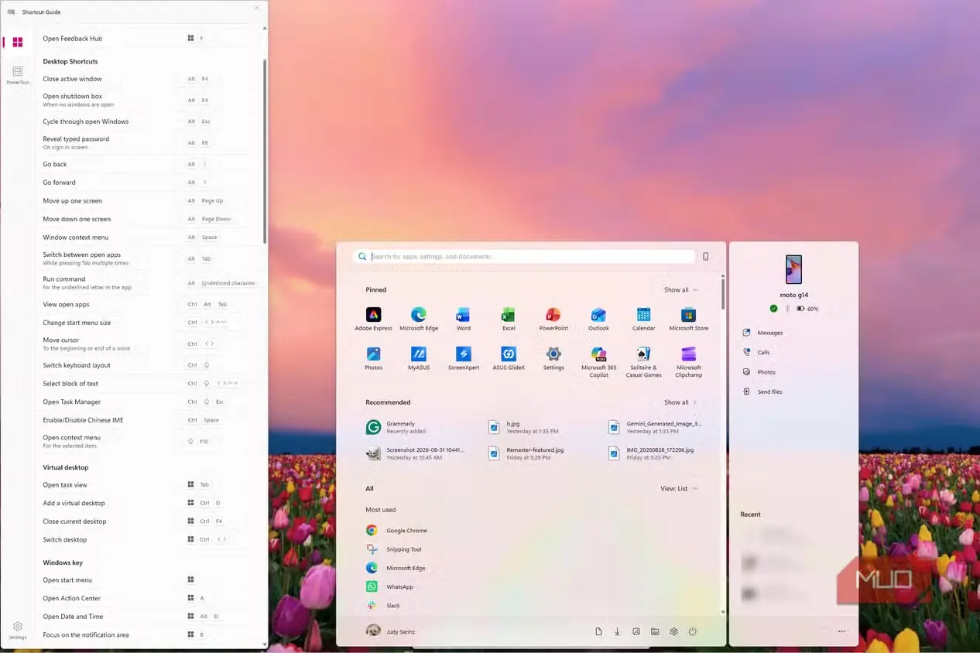Open Remaster-featured.jpg recommended file

(x=526, y=453)
